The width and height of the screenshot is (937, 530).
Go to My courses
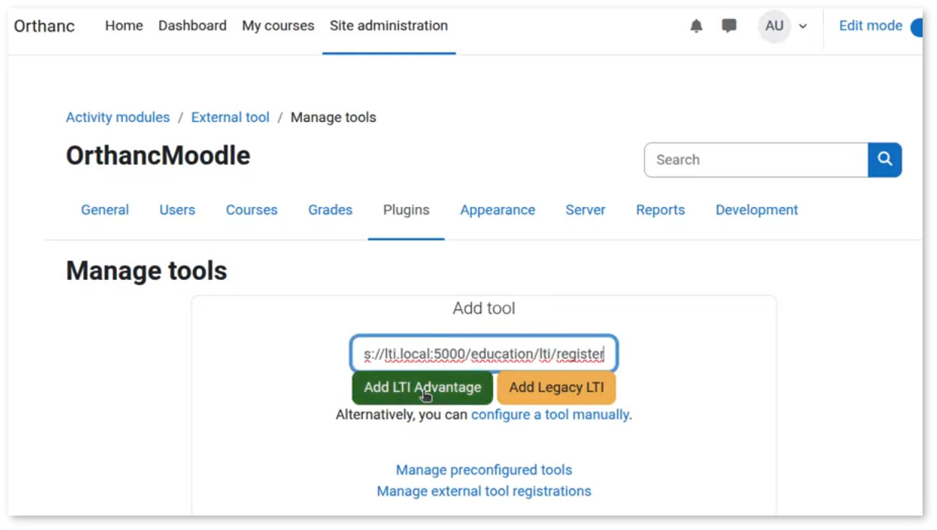278,26
